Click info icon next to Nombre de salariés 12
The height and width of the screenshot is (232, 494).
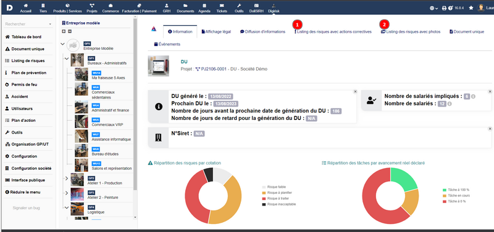pyautogui.click(x=450, y=103)
